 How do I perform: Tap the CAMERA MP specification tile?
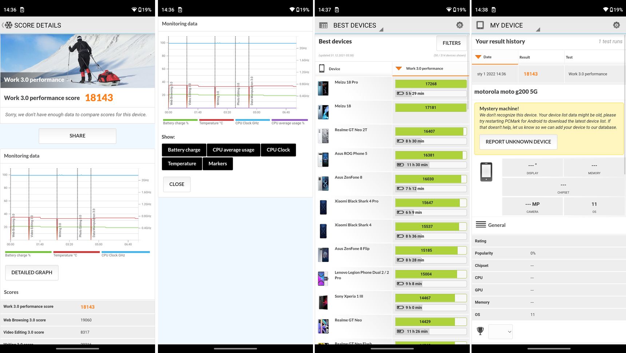(532, 206)
